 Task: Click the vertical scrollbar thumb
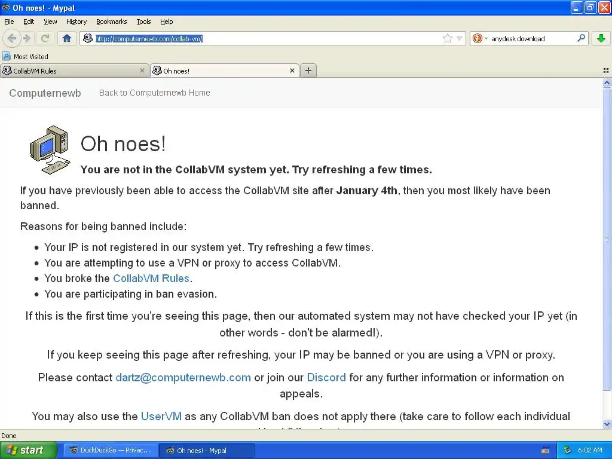[x=607, y=239]
